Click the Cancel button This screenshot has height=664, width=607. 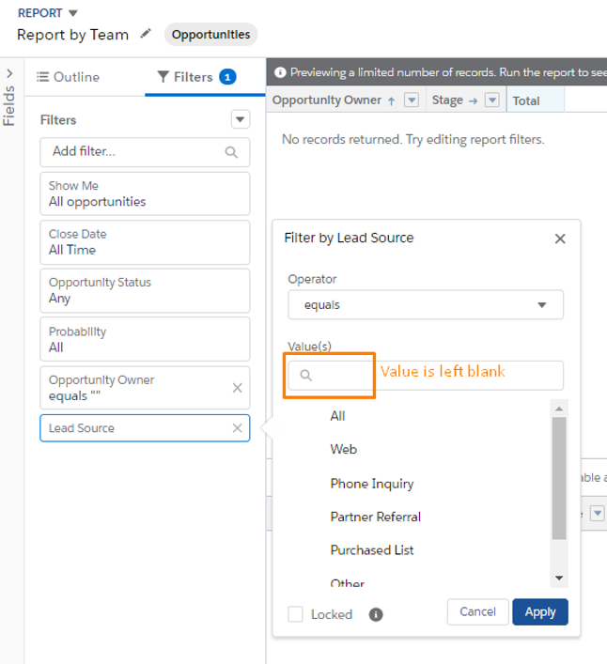pos(478,612)
